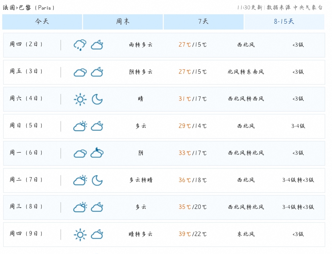Image resolution: width=332 pixels, height=254 pixels.
Task: Select the 周二 (7日) date label
Action: coord(26,180)
